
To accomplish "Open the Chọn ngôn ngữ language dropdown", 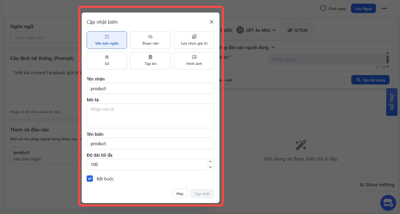I will tap(44, 38).
